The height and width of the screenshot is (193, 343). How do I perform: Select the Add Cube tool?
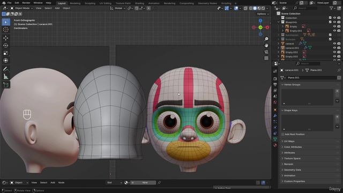click(6, 85)
